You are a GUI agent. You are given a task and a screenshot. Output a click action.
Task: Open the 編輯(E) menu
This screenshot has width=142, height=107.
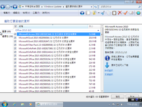16,13
